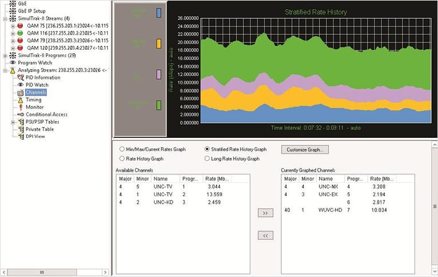Click the red status icon for QAM 120
438x277 pixels.
20,48
